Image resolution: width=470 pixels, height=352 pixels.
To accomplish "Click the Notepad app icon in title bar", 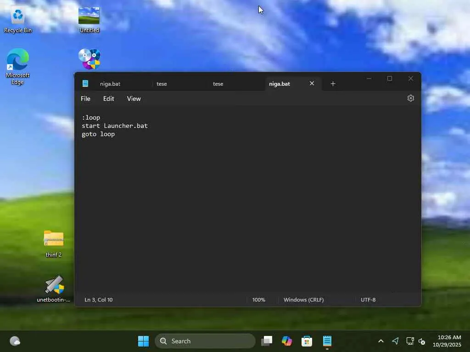I will pos(85,83).
